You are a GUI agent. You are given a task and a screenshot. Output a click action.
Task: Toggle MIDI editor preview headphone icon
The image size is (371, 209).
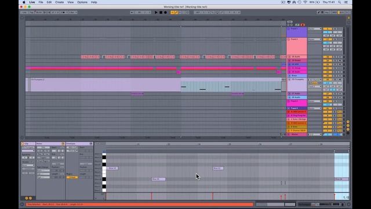(x=104, y=151)
